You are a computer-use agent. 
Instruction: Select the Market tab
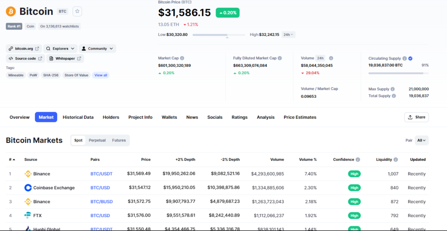tap(46, 117)
